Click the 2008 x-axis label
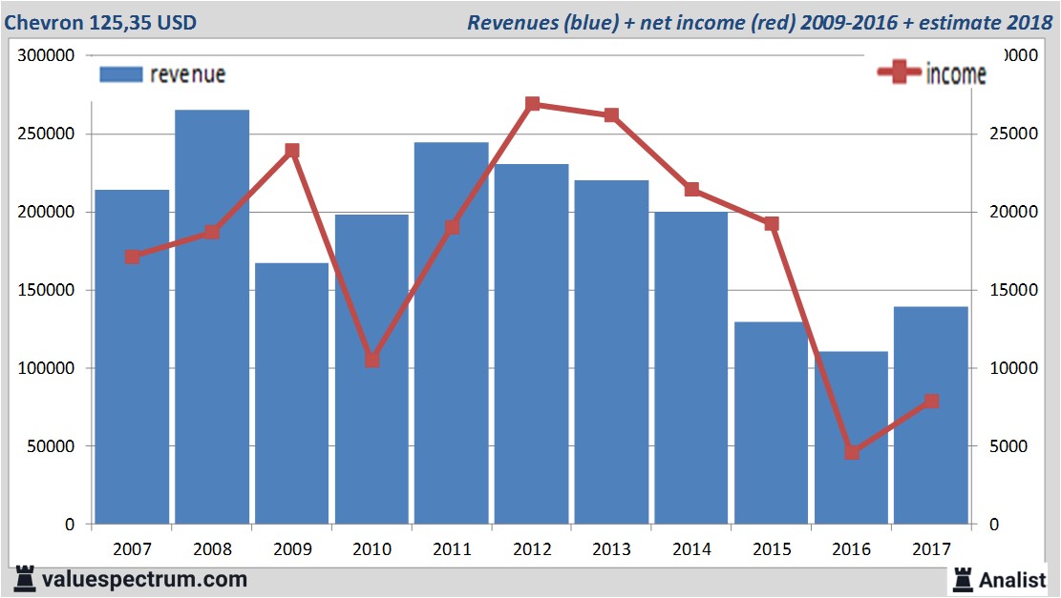Screen dimensions: 1061x598 (212, 548)
